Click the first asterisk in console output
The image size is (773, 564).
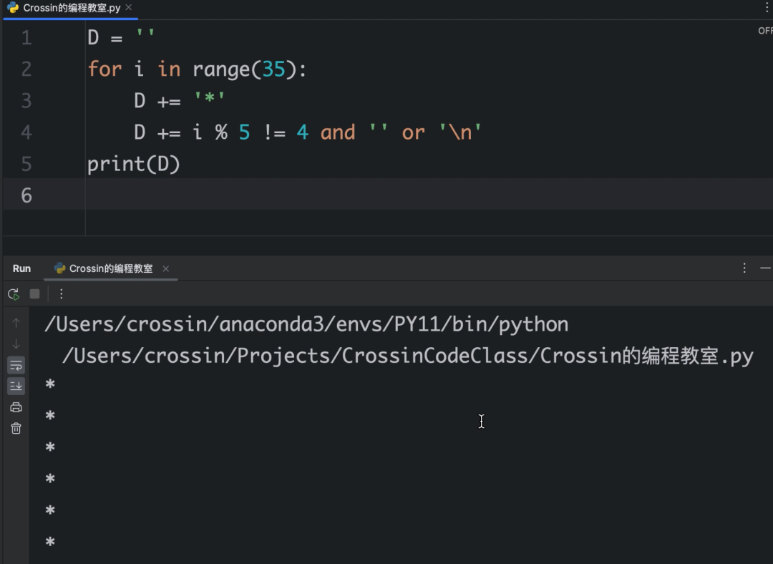pos(50,384)
